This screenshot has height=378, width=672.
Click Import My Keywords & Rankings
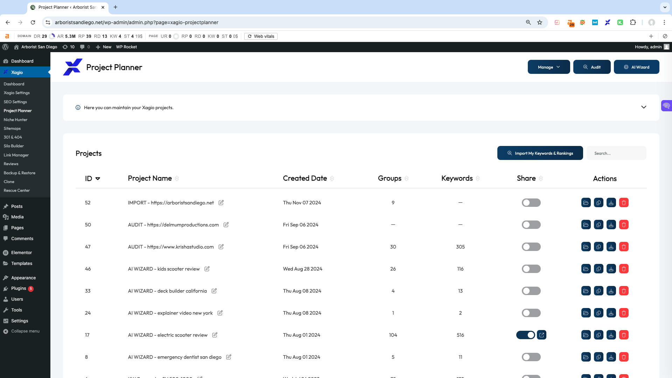[540, 153]
